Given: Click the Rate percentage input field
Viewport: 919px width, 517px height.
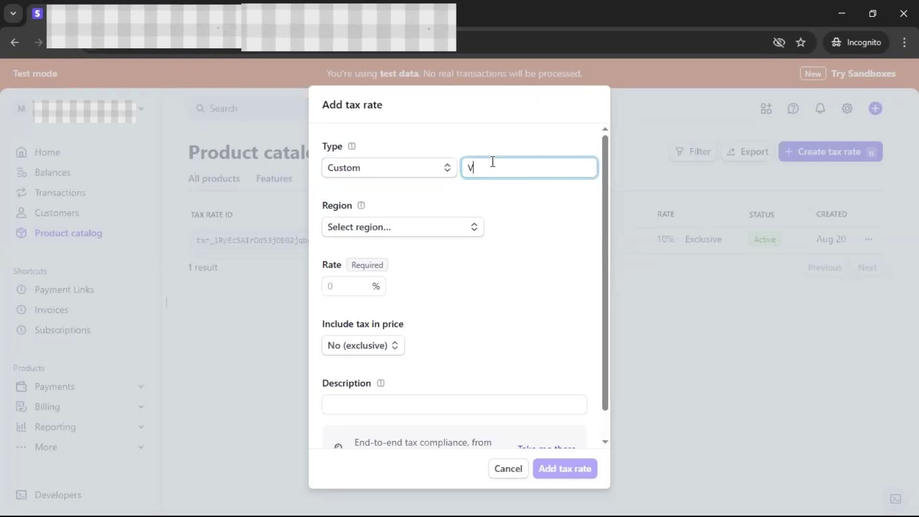Looking at the screenshot, I should [x=347, y=286].
